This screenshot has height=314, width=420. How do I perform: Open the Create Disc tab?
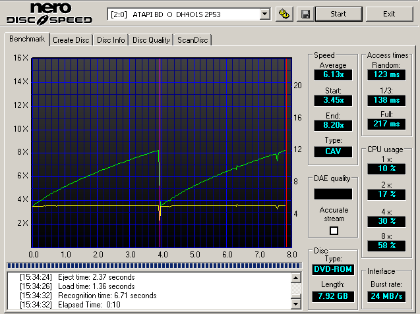(x=71, y=40)
